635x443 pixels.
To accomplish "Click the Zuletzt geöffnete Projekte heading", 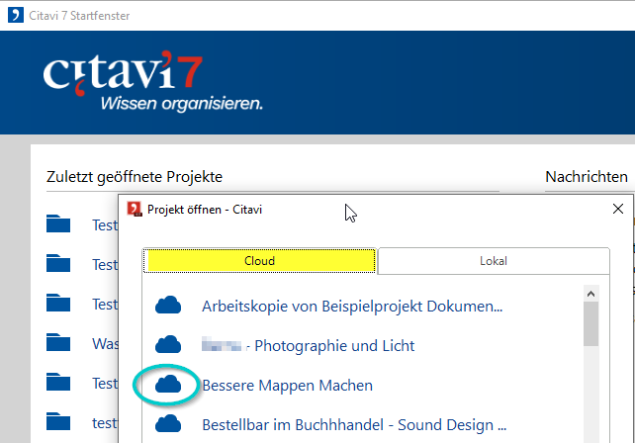I will coord(135,177).
